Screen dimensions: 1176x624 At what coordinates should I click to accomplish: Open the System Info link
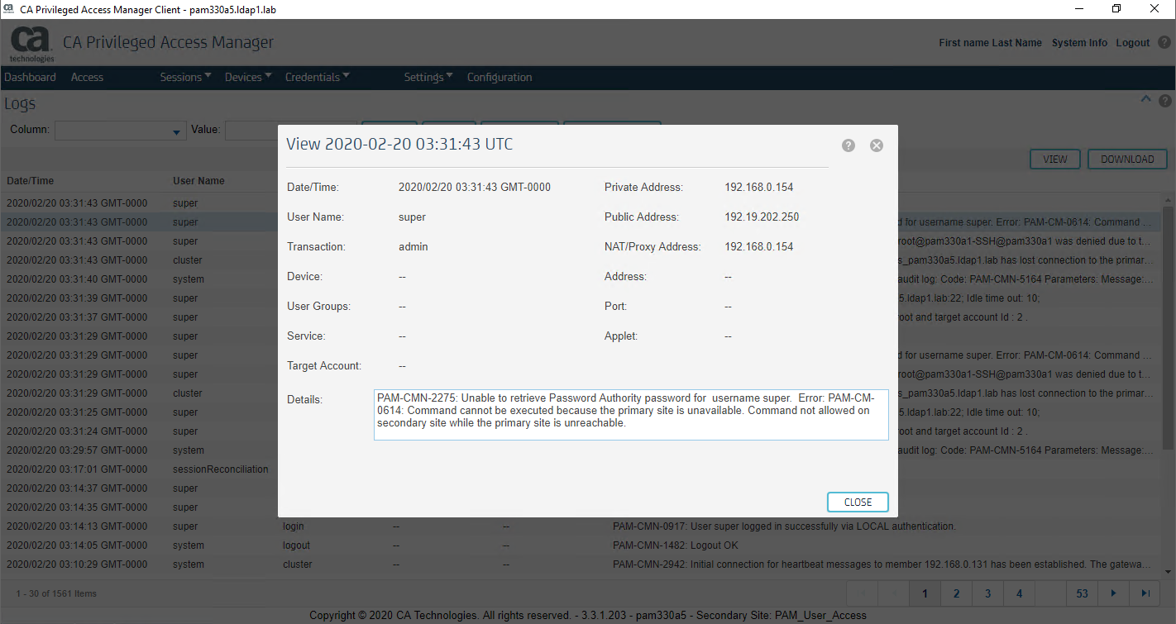tap(1079, 43)
